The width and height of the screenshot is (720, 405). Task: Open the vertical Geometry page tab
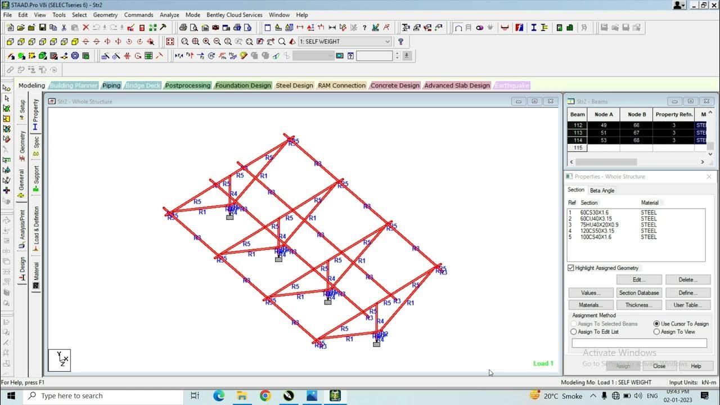pyautogui.click(x=22, y=146)
